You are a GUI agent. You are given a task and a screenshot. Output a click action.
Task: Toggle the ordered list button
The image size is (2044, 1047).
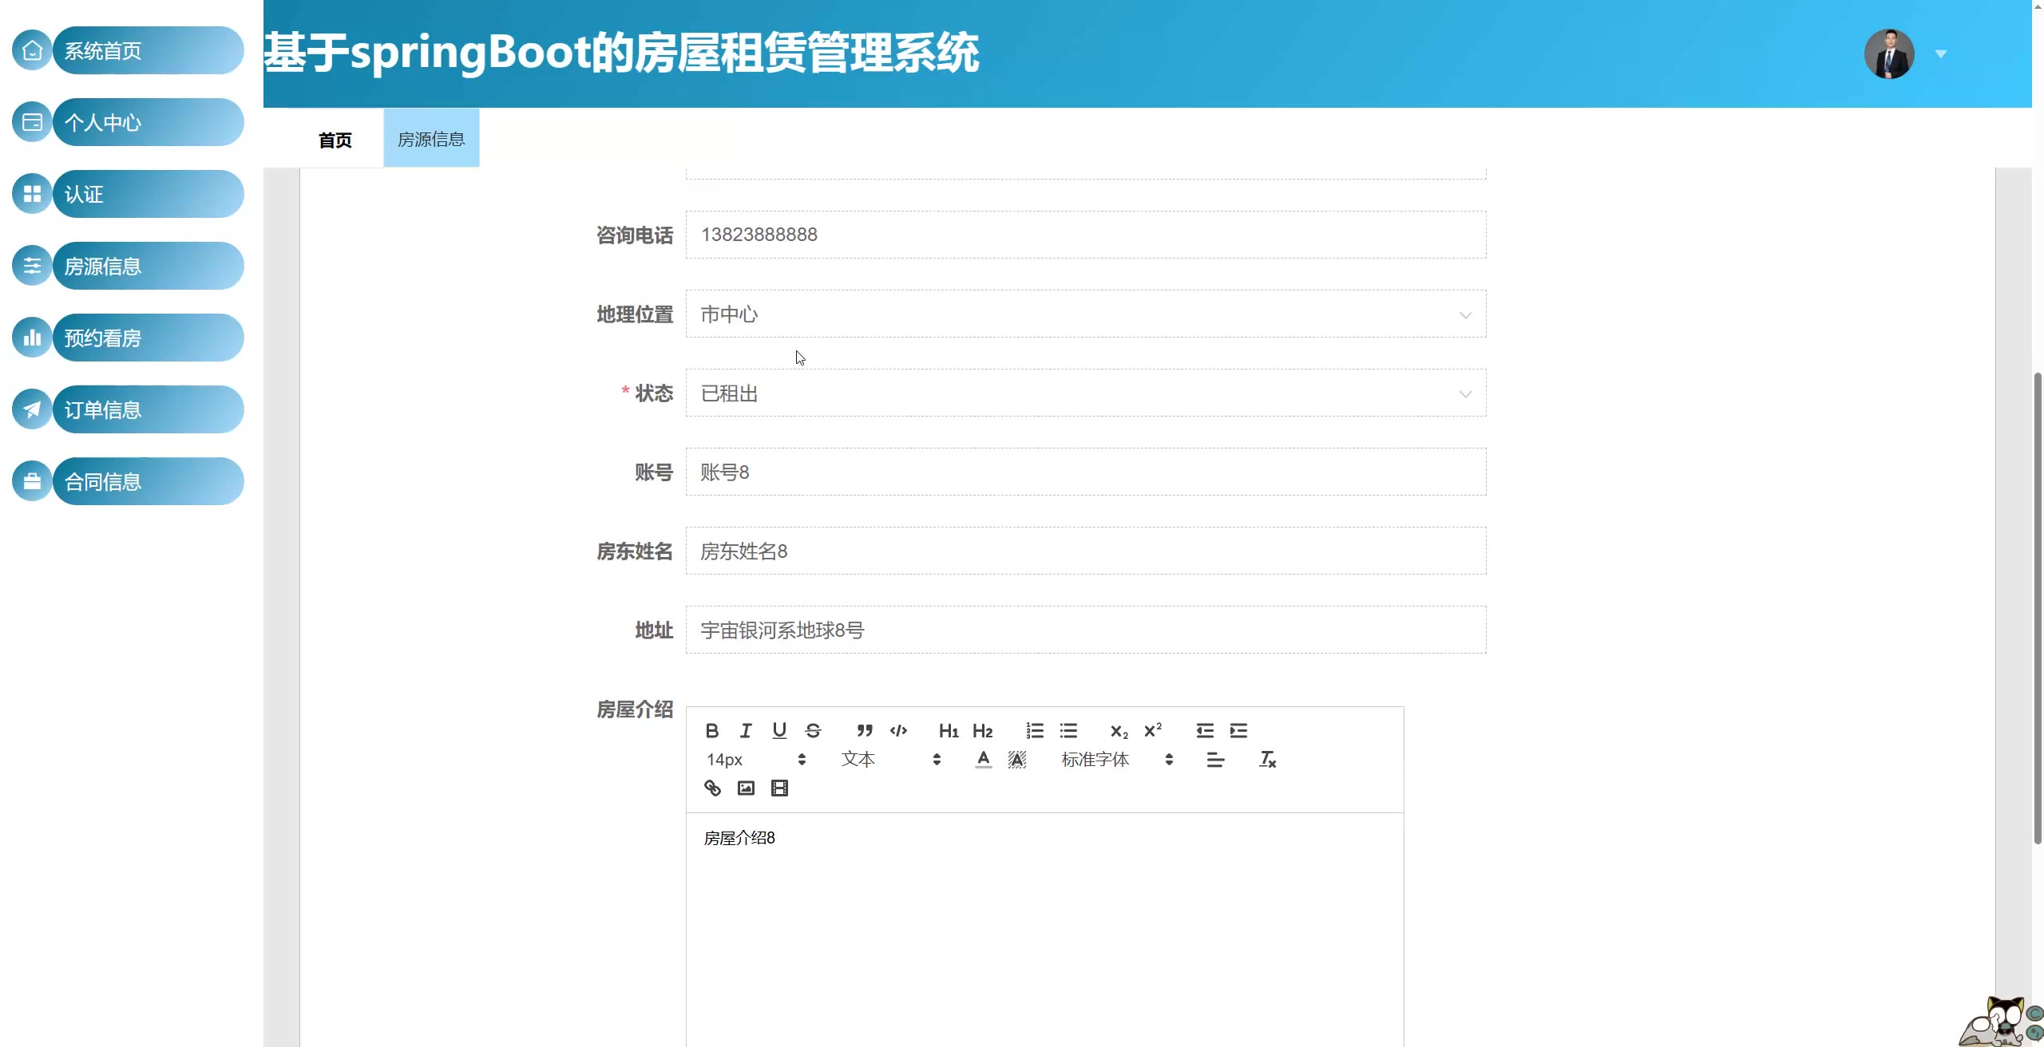(x=1035, y=730)
